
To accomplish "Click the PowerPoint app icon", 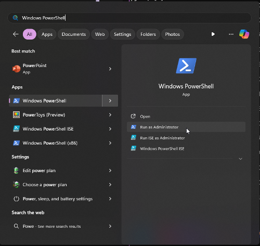I will (16, 69).
